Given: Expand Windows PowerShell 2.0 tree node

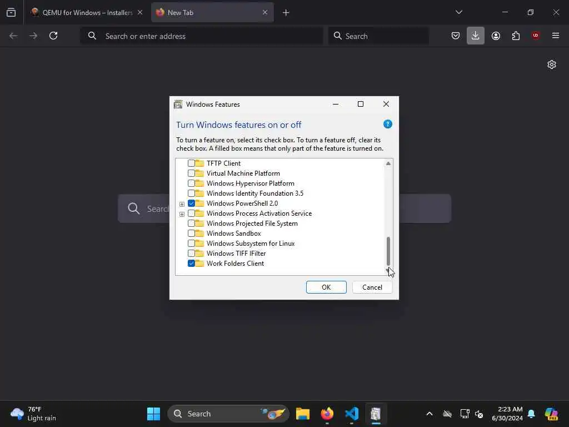Looking at the screenshot, I should click(x=182, y=204).
